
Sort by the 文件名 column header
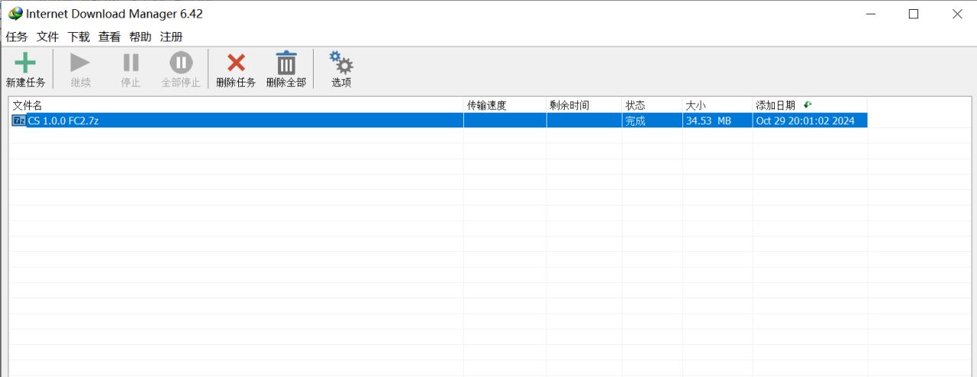coord(236,105)
